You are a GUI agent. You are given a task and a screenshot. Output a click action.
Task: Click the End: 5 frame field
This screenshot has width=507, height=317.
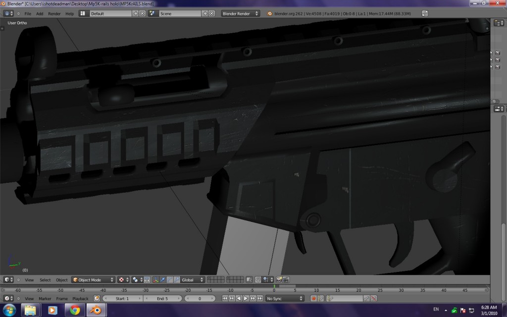163,298
